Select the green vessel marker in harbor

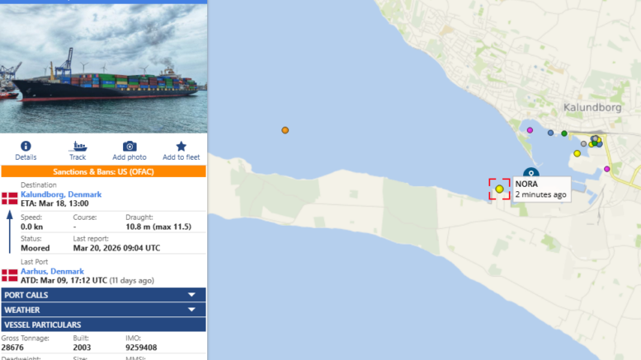pos(564,133)
